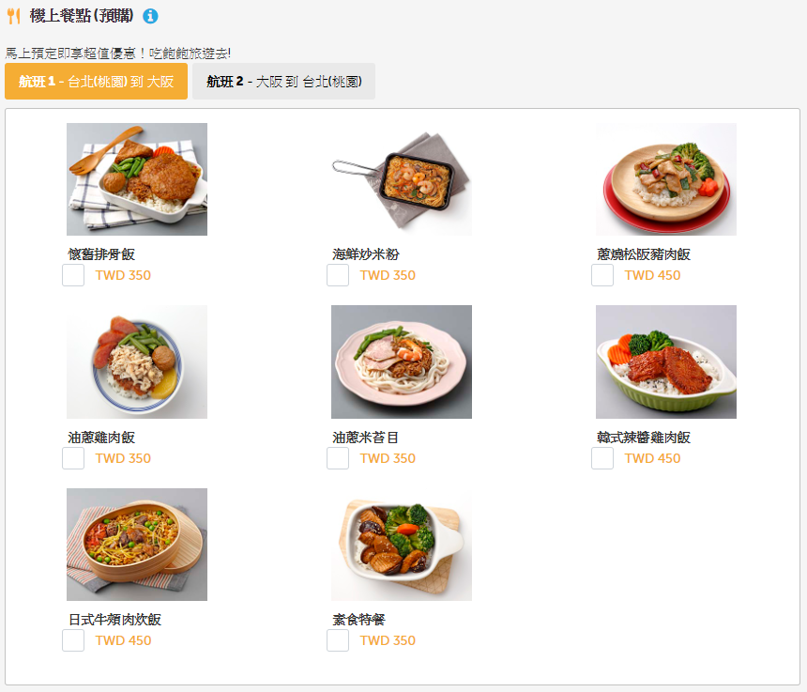
Task: Select the 蔥燒松阪豬肉飯 checkbox
Action: pyautogui.click(x=602, y=275)
